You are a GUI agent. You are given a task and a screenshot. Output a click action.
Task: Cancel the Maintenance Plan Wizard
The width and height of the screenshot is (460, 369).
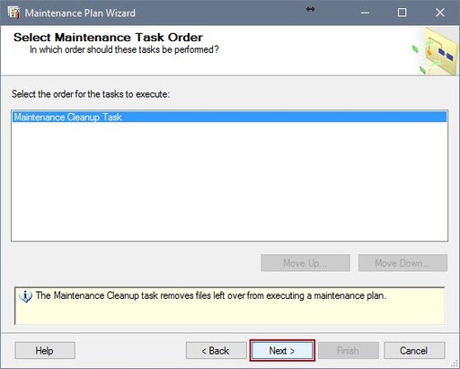coord(414,350)
